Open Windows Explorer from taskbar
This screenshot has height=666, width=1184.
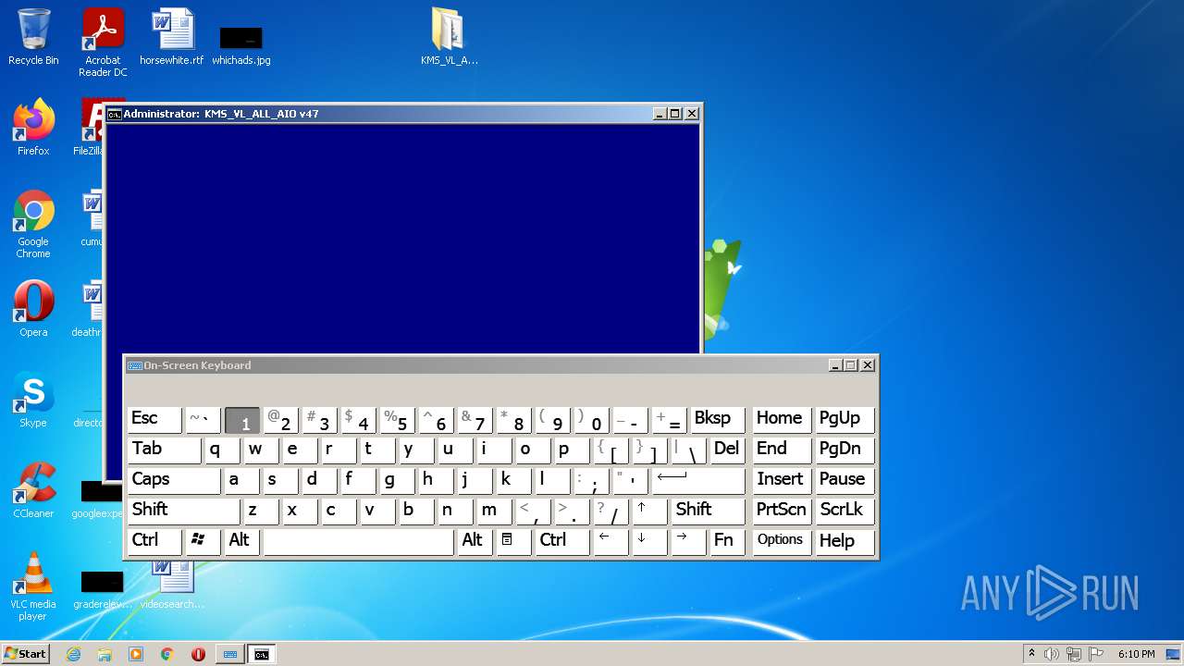tap(105, 654)
